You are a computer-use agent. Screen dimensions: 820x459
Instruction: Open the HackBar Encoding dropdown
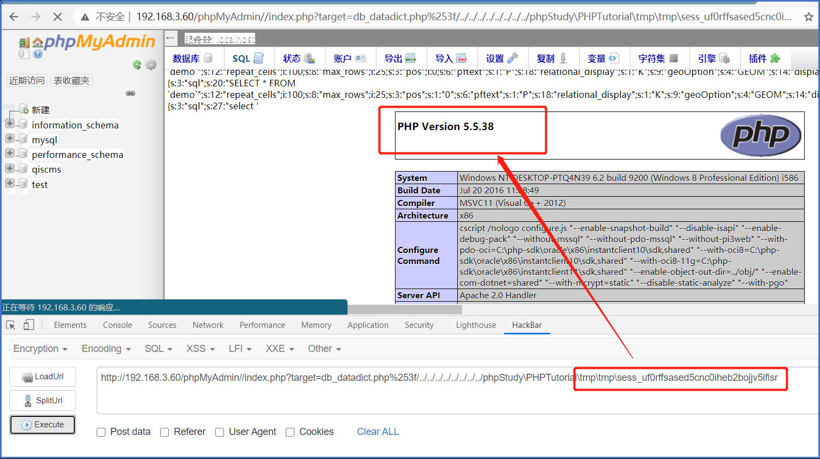pos(106,349)
